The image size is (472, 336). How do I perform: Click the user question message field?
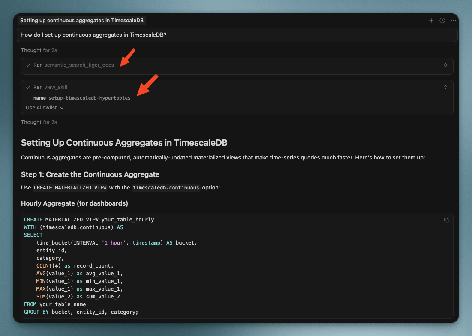point(237,35)
